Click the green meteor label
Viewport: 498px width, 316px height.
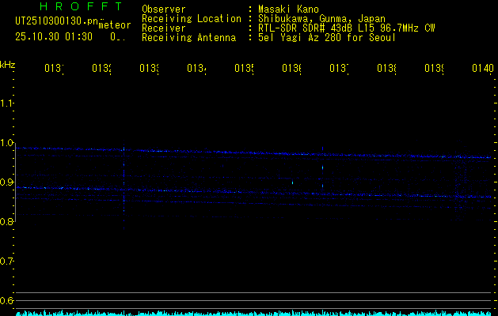click(x=114, y=25)
